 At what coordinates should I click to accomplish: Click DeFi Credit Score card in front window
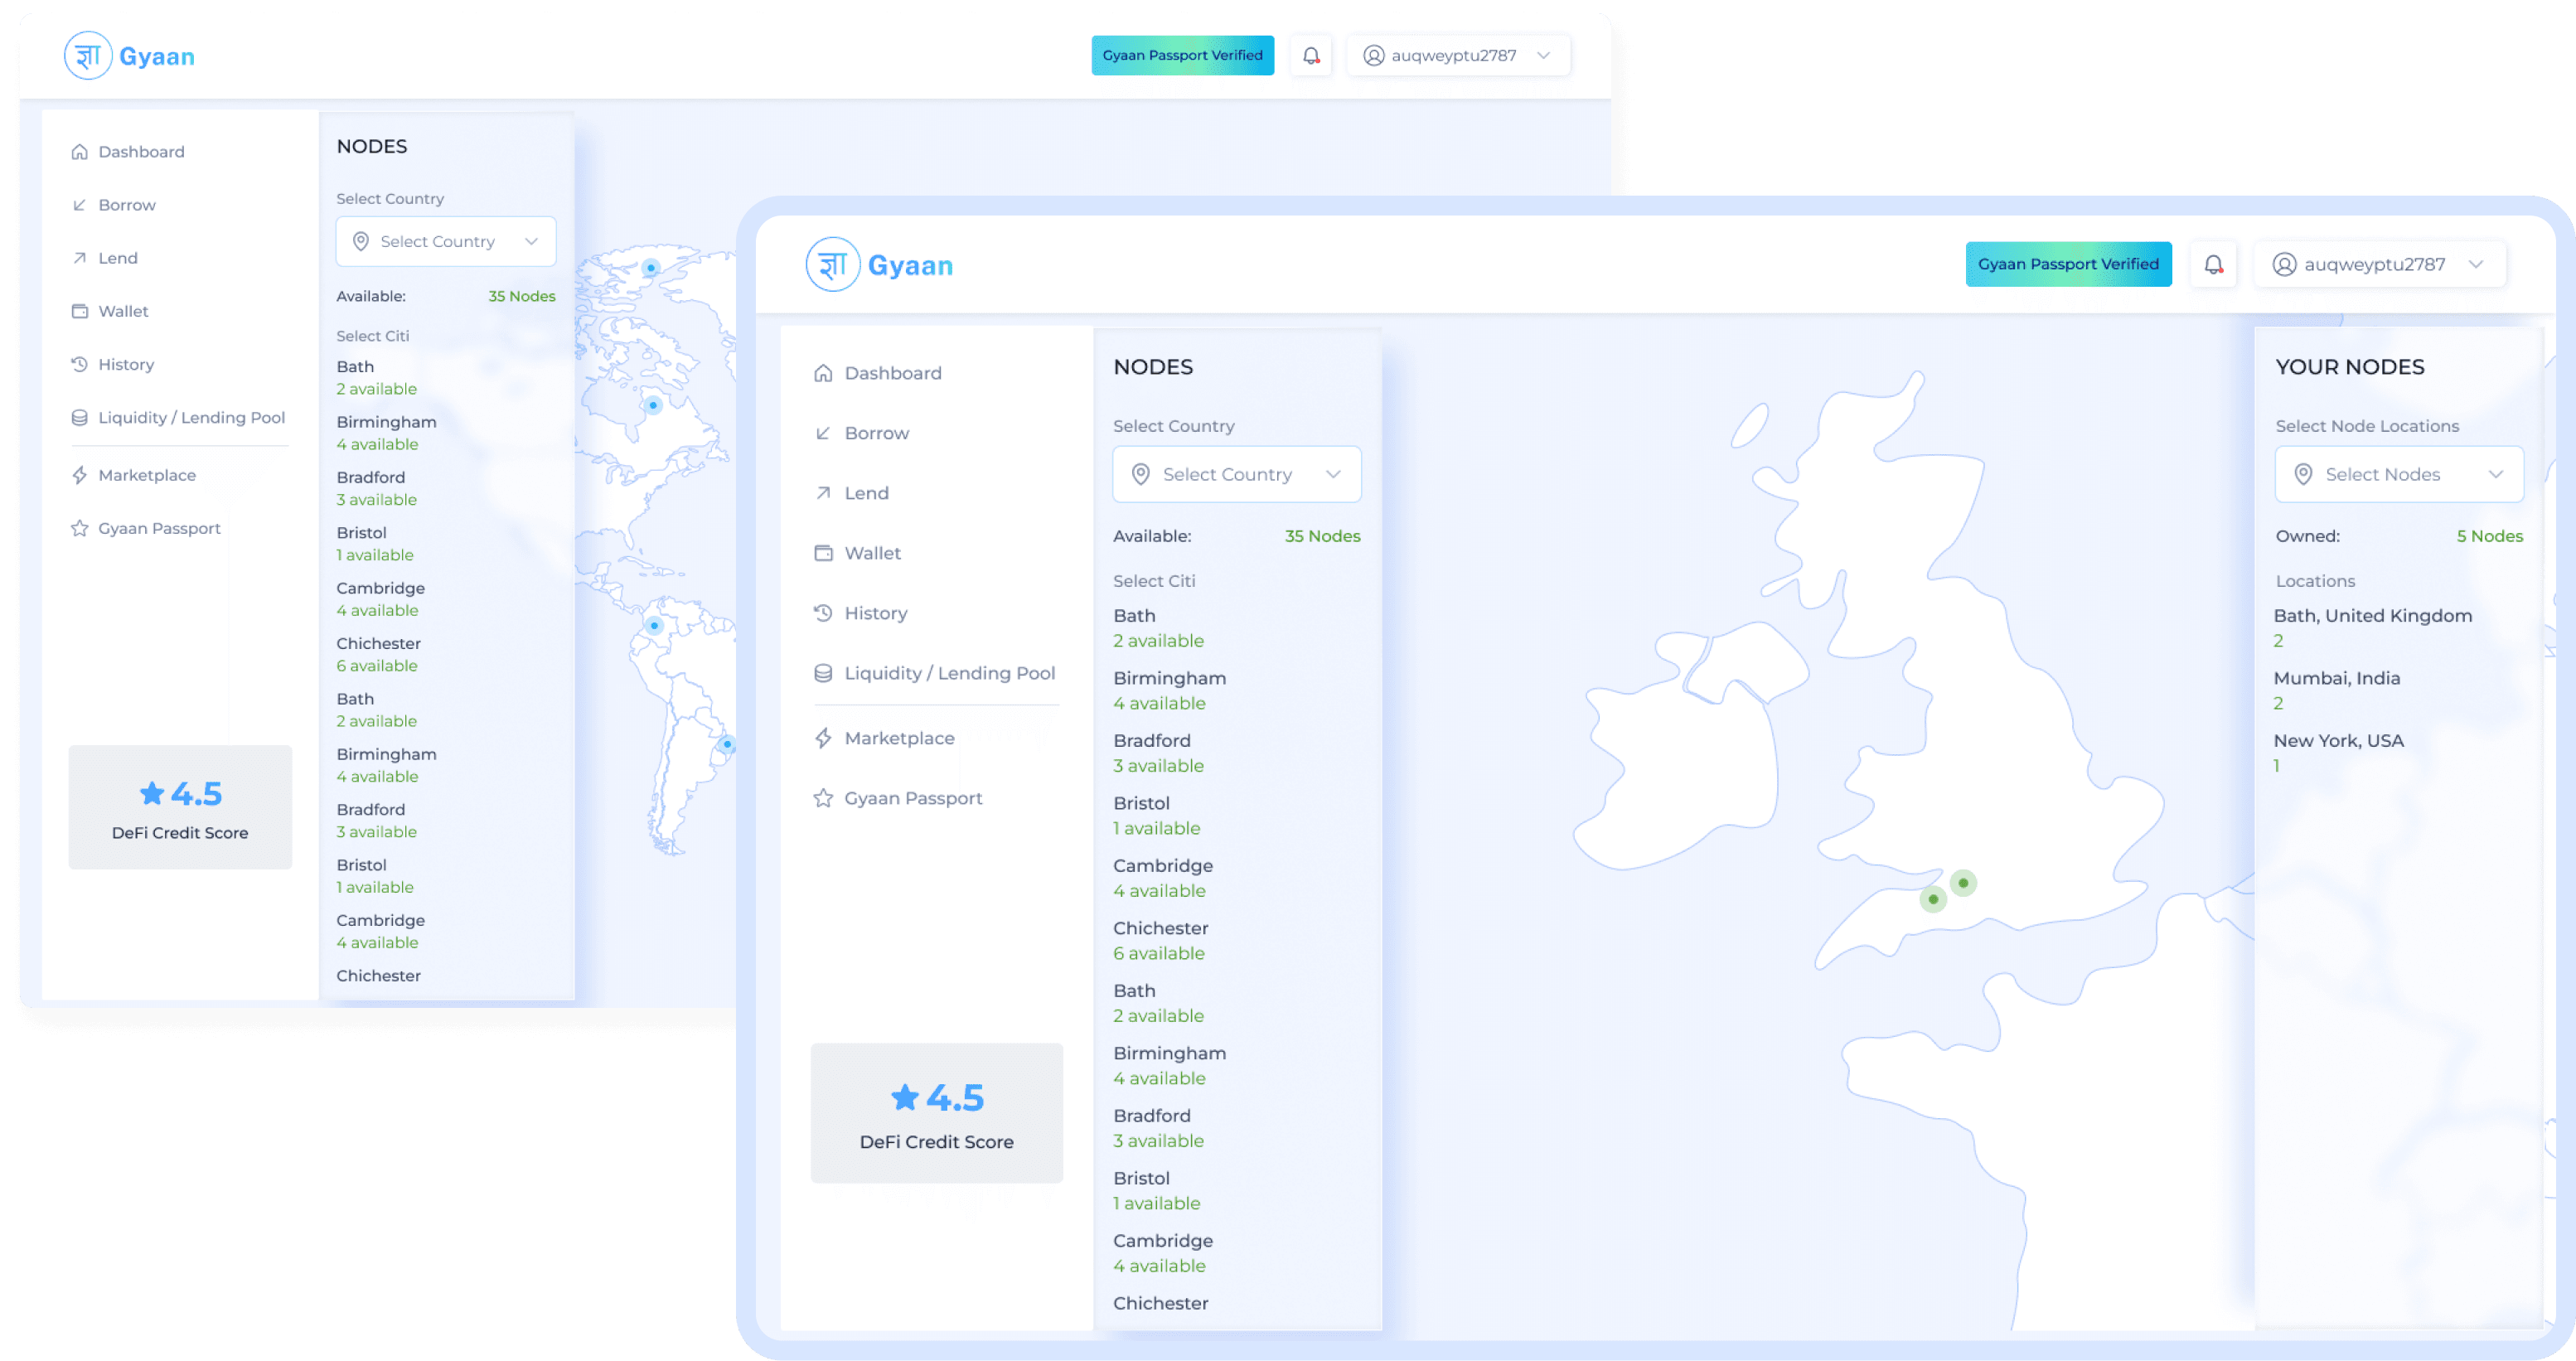coord(936,1113)
